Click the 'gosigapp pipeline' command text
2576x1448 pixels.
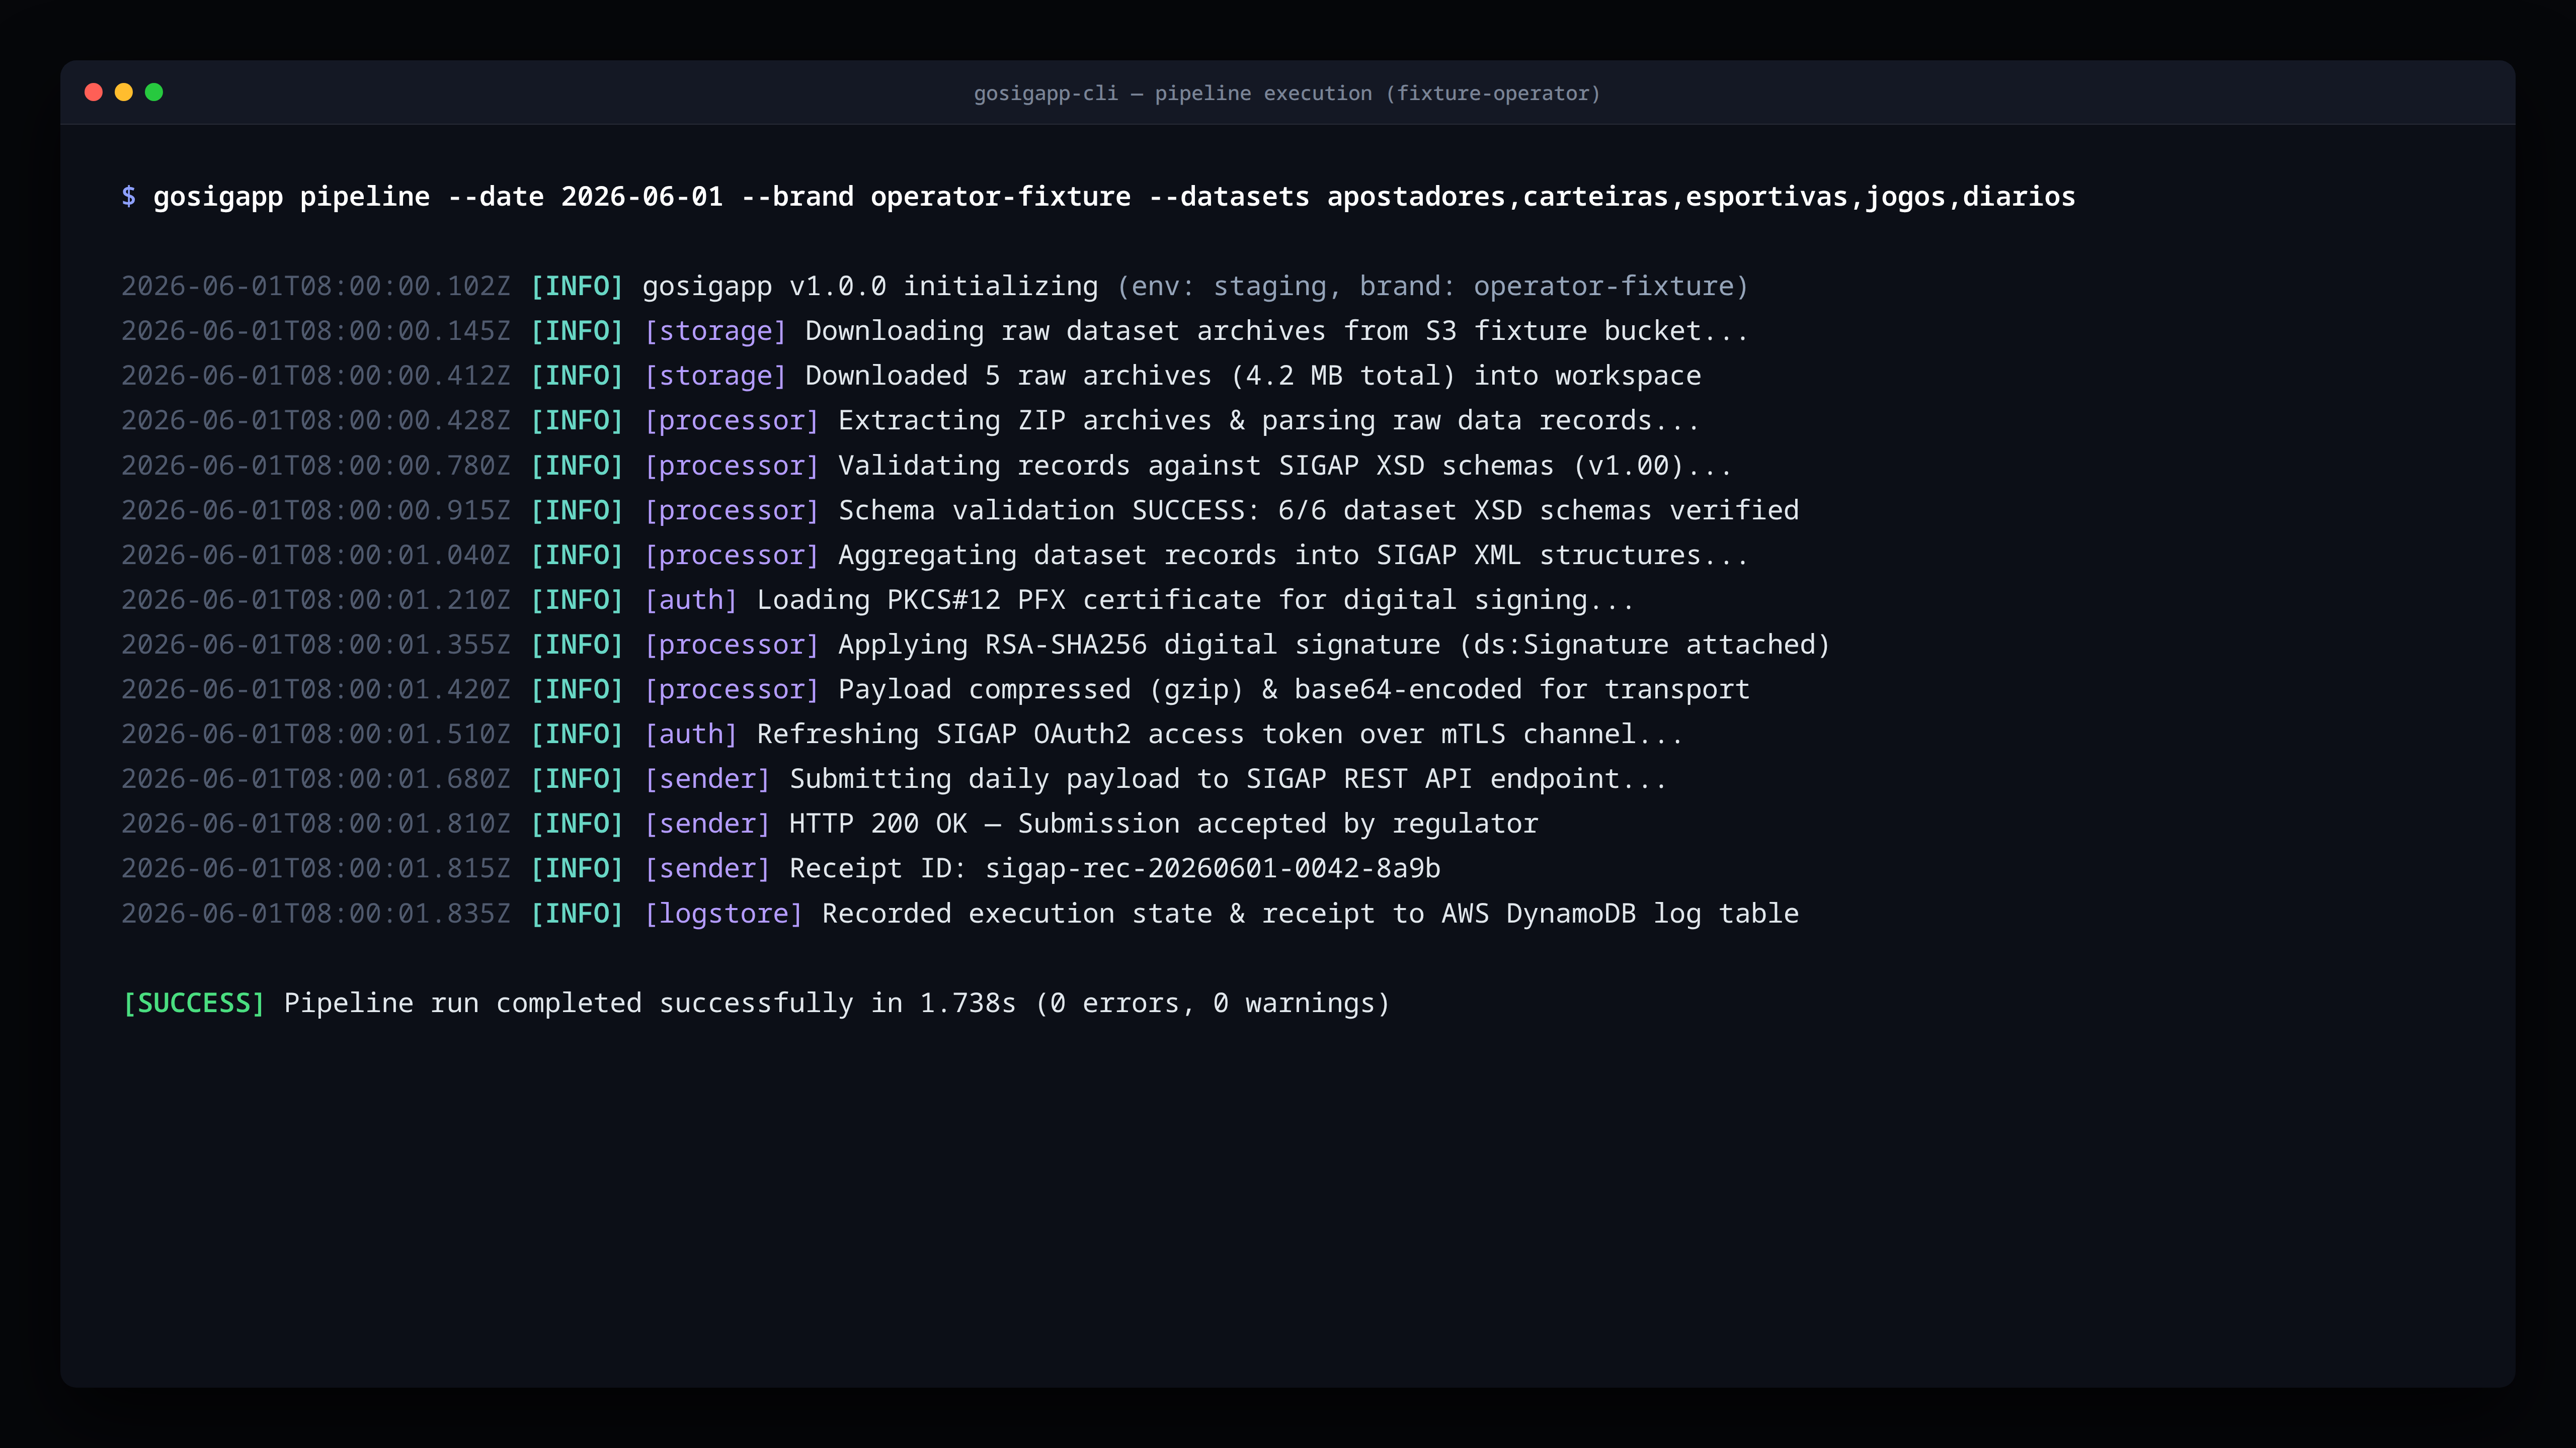pyautogui.click(x=291, y=196)
